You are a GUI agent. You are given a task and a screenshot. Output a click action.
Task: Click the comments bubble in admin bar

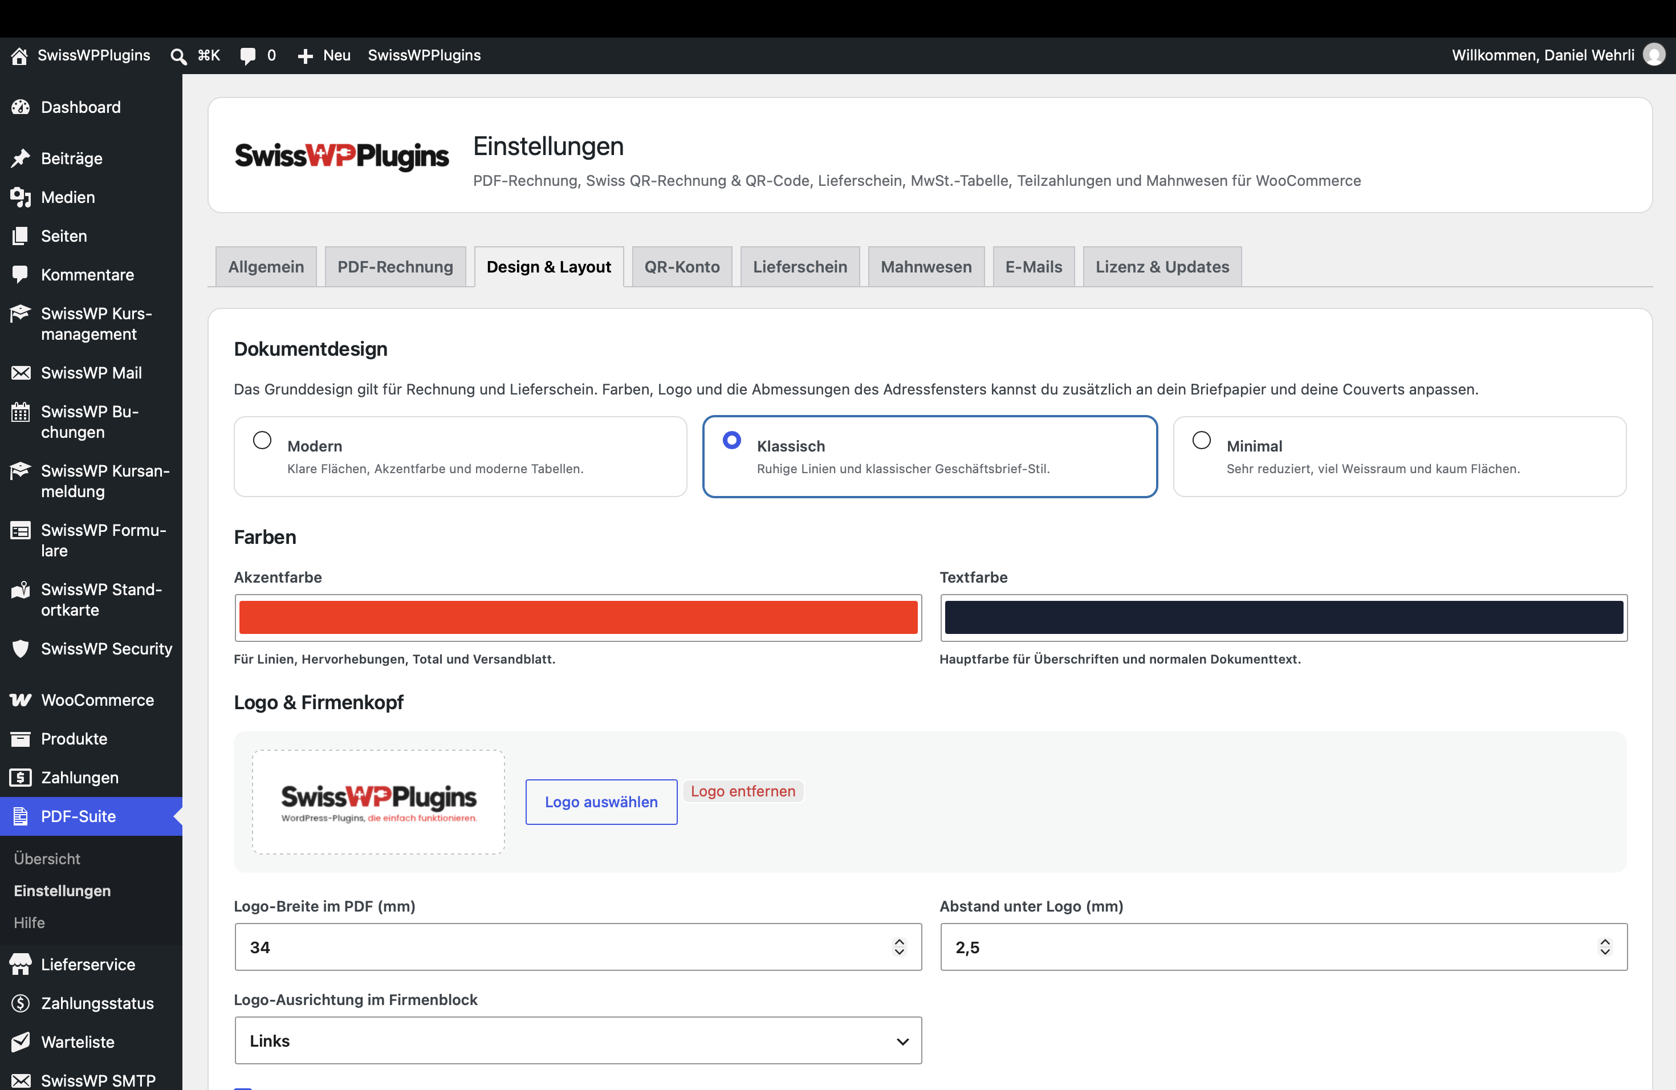coord(247,56)
